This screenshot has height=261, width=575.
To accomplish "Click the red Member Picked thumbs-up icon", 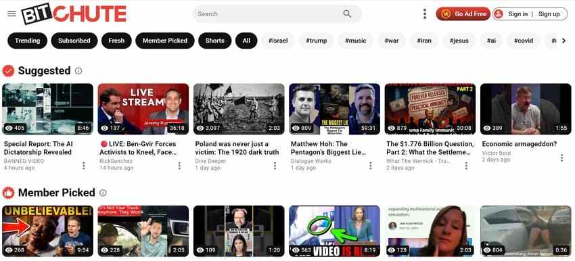I will point(8,193).
